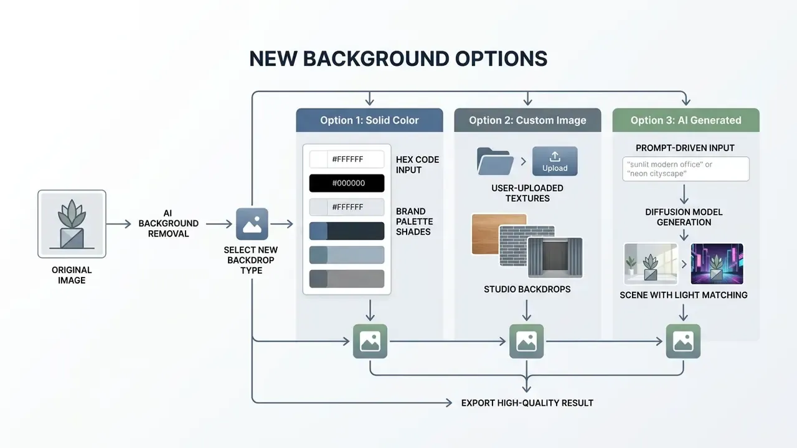This screenshot has width=797, height=448.
Task: Pick the medium grey brand palette swatch
Action: [x=347, y=278]
